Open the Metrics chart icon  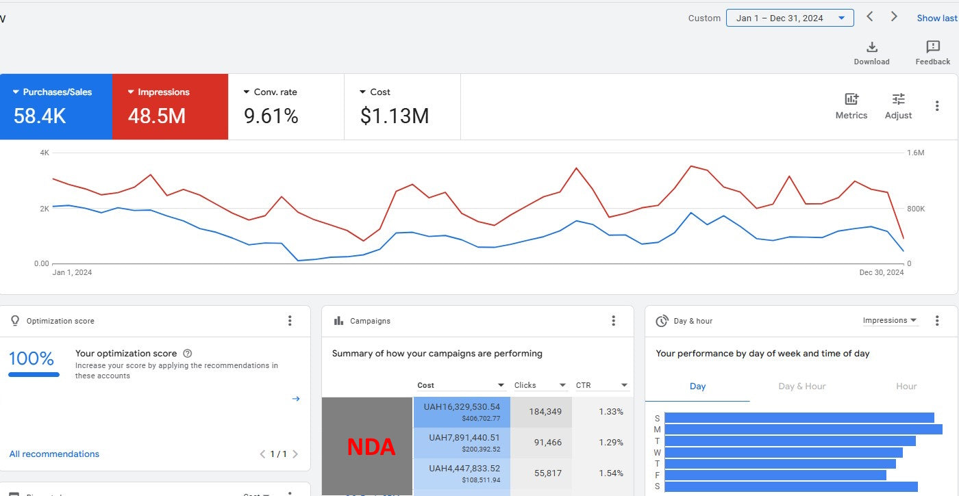(851, 99)
